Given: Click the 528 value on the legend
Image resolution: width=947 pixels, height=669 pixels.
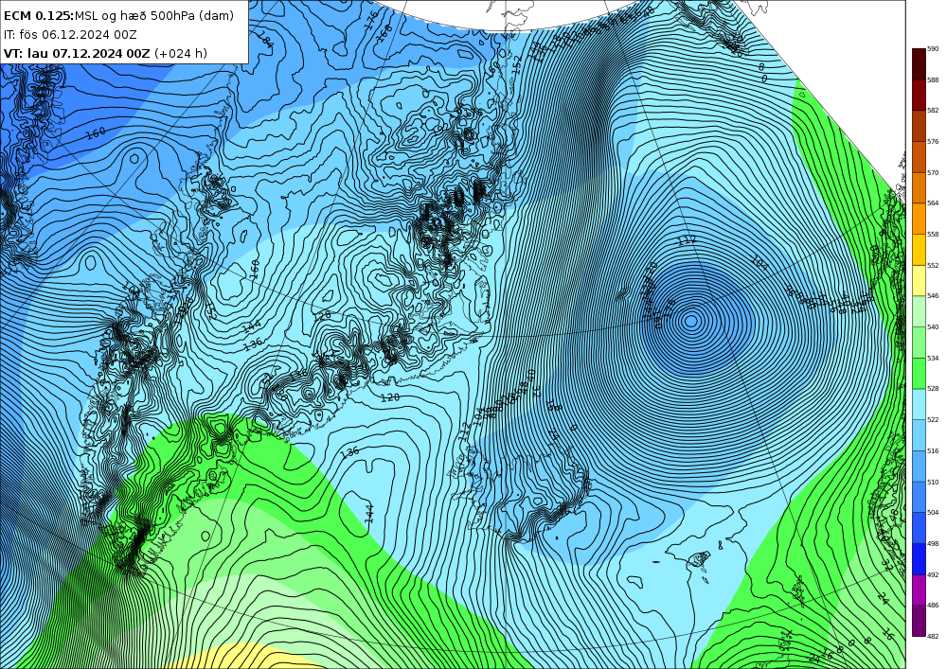Looking at the screenshot, I should coord(933,389).
